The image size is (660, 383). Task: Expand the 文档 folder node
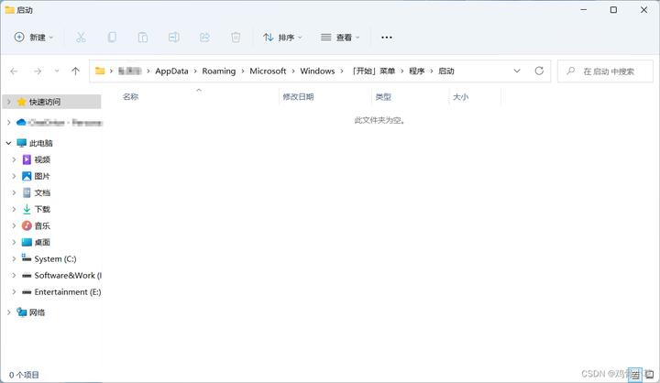click(x=14, y=192)
